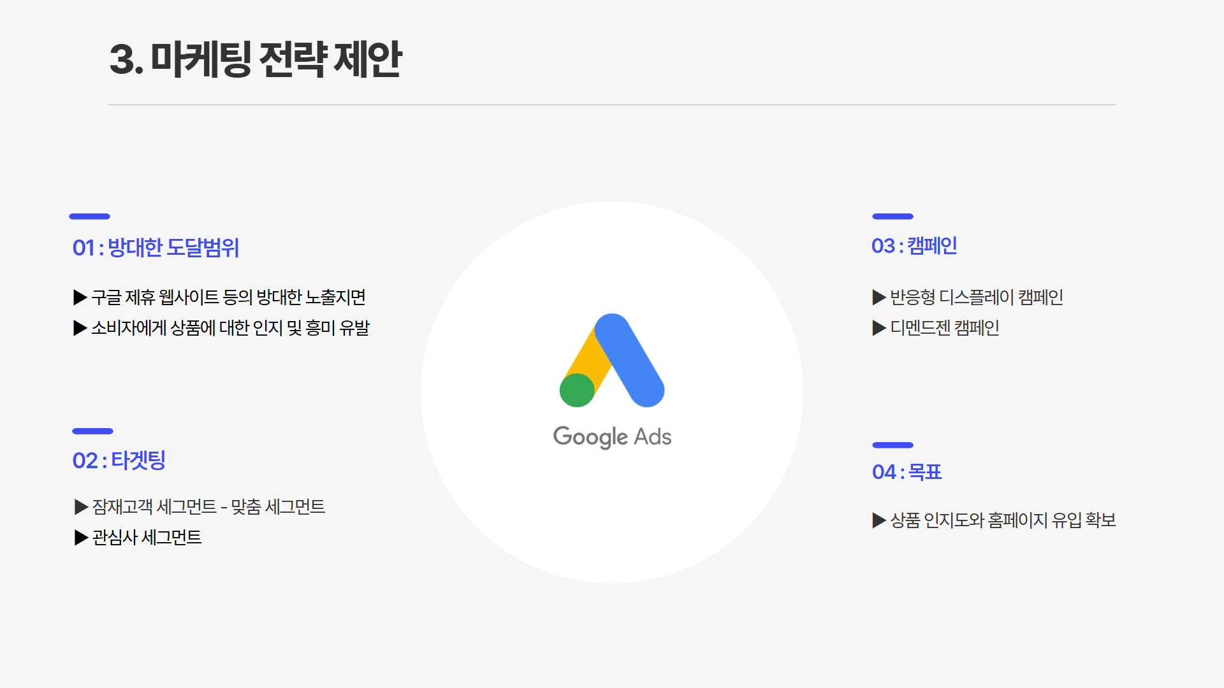The image size is (1224, 688).
Task: Click the heading '02 : 타겟팅'
Action: tap(119, 460)
